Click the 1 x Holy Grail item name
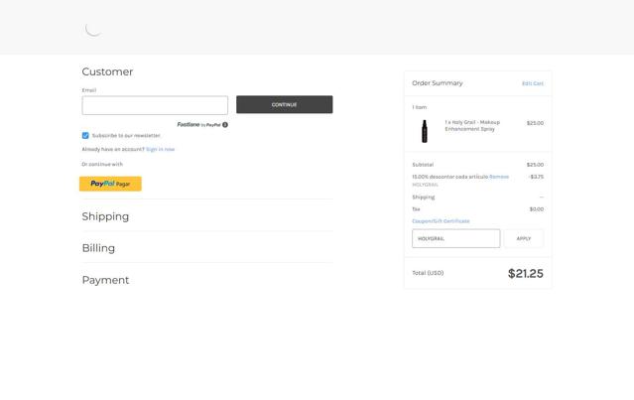The height and width of the screenshot is (400, 634). (x=472, y=125)
